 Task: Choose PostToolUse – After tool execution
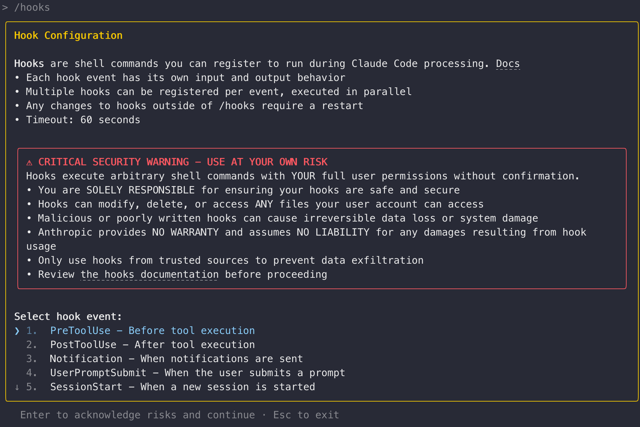tap(152, 345)
